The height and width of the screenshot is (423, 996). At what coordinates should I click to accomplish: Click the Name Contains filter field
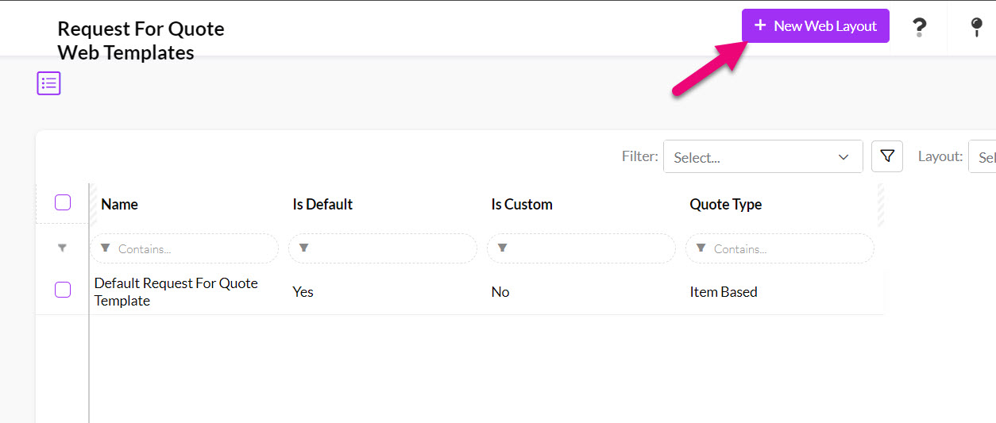tap(185, 248)
